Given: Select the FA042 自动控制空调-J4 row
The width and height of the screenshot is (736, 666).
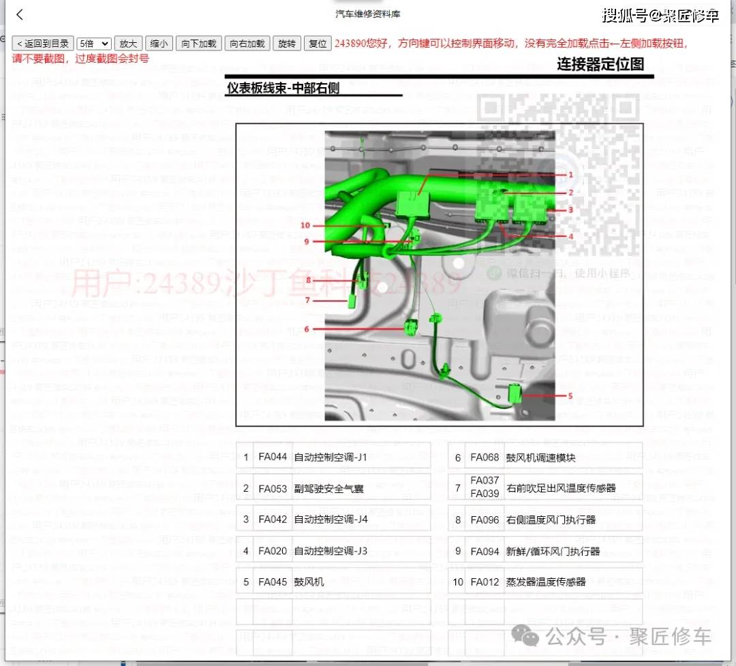Looking at the screenshot, I should [333, 519].
